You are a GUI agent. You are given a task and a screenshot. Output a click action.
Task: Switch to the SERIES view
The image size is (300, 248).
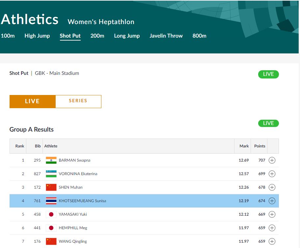78,101
